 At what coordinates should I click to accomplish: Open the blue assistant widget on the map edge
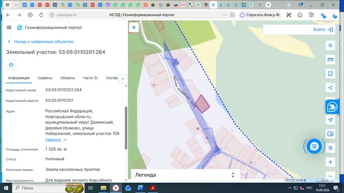332,107
